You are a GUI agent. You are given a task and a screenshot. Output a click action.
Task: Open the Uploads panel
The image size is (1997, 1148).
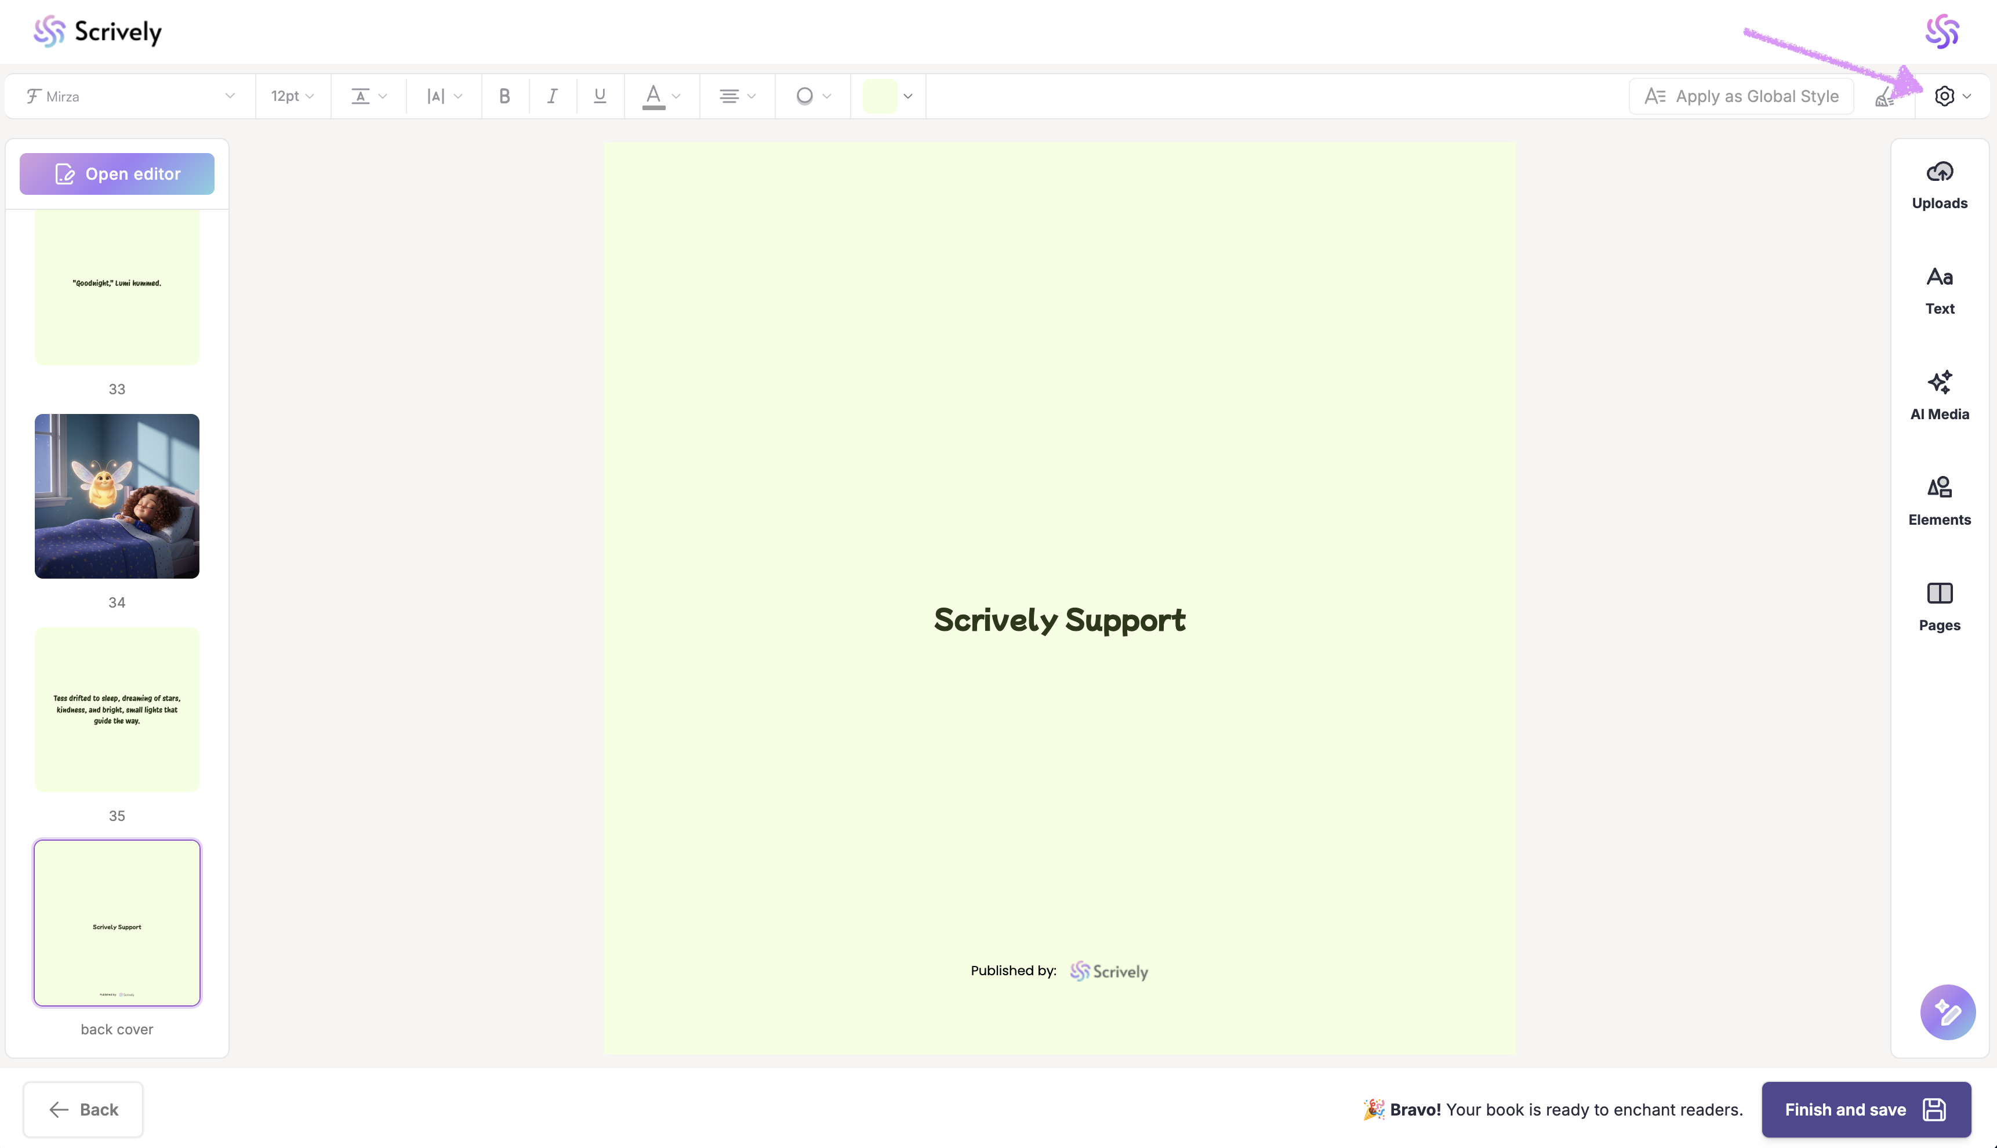[1938, 186]
